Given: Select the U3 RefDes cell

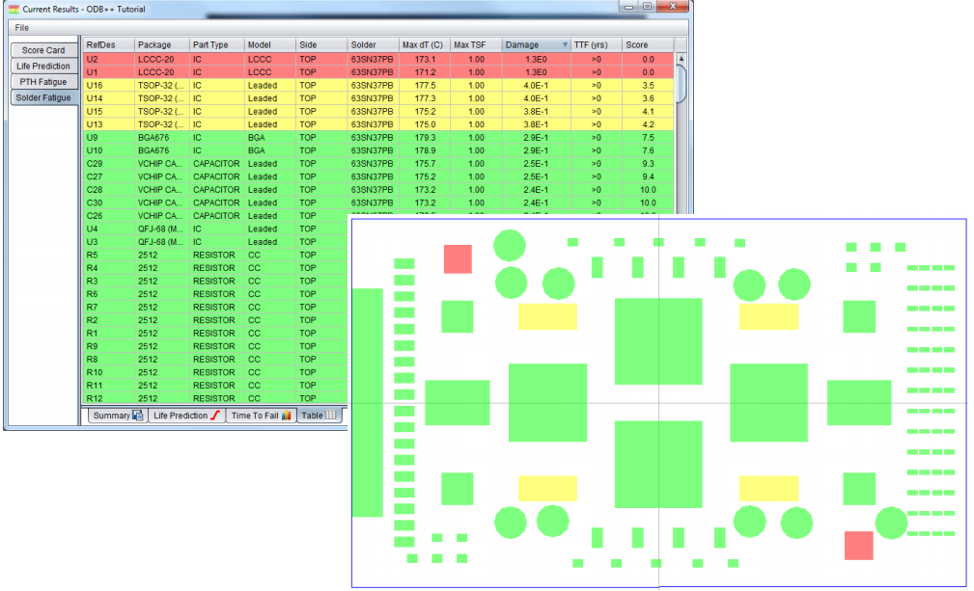Looking at the screenshot, I should (109, 242).
